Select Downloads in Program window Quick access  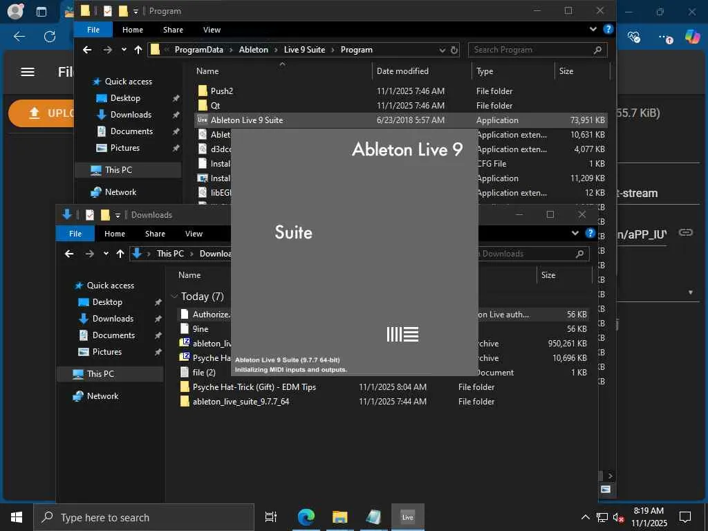coord(131,115)
